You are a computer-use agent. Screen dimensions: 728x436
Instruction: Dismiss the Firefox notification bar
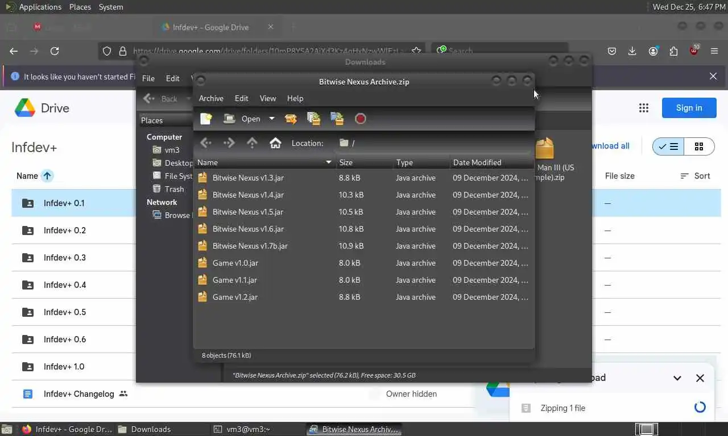click(x=713, y=76)
